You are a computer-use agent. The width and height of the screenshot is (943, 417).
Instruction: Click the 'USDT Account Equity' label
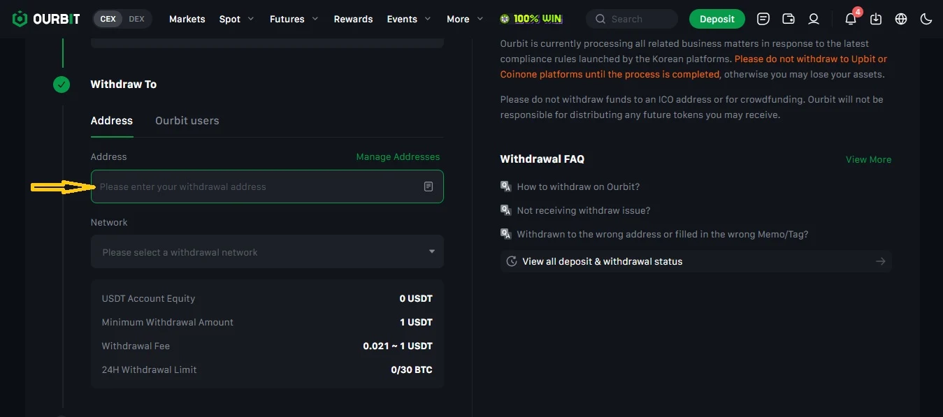pyautogui.click(x=148, y=298)
